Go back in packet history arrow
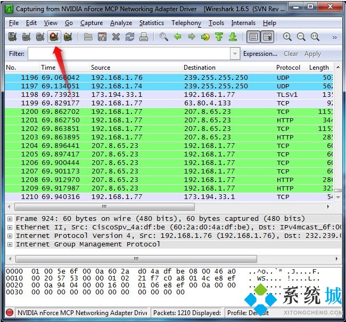The height and width of the screenshot is (322, 346). pyautogui.click(x=178, y=37)
